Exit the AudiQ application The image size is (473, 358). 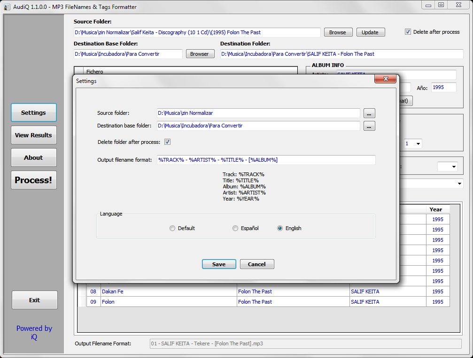[x=35, y=300]
